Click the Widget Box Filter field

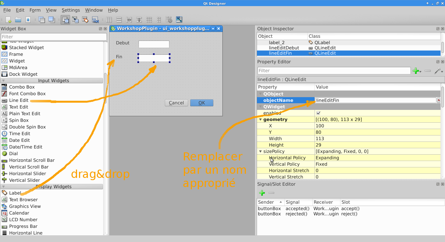pos(54,37)
